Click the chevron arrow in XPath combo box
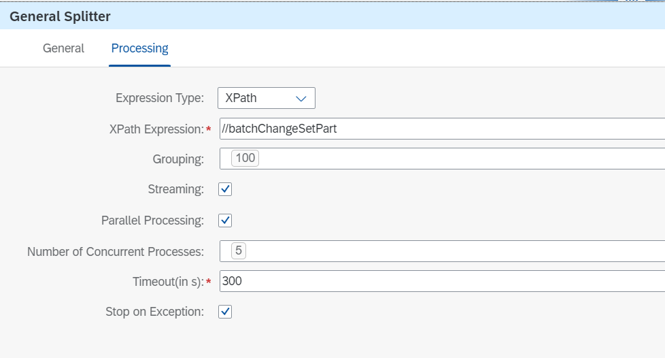665x358 pixels. pyautogui.click(x=301, y=98)
